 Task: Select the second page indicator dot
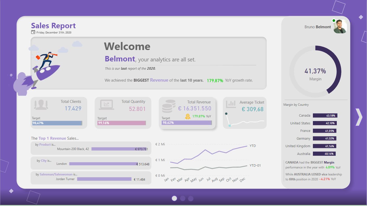183,198
